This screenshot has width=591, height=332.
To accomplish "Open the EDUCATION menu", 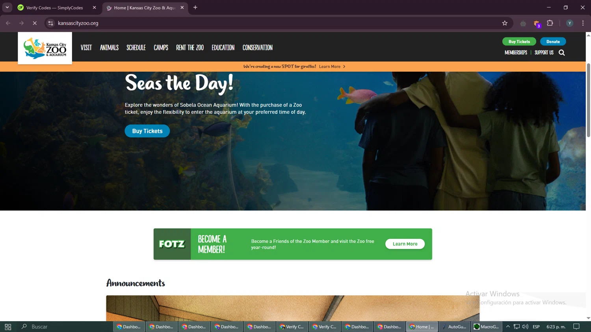I will [x=223, y=48].
